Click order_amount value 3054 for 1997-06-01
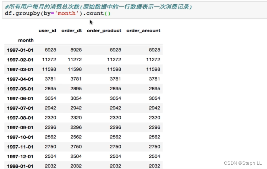 click(x=154, y=98)
